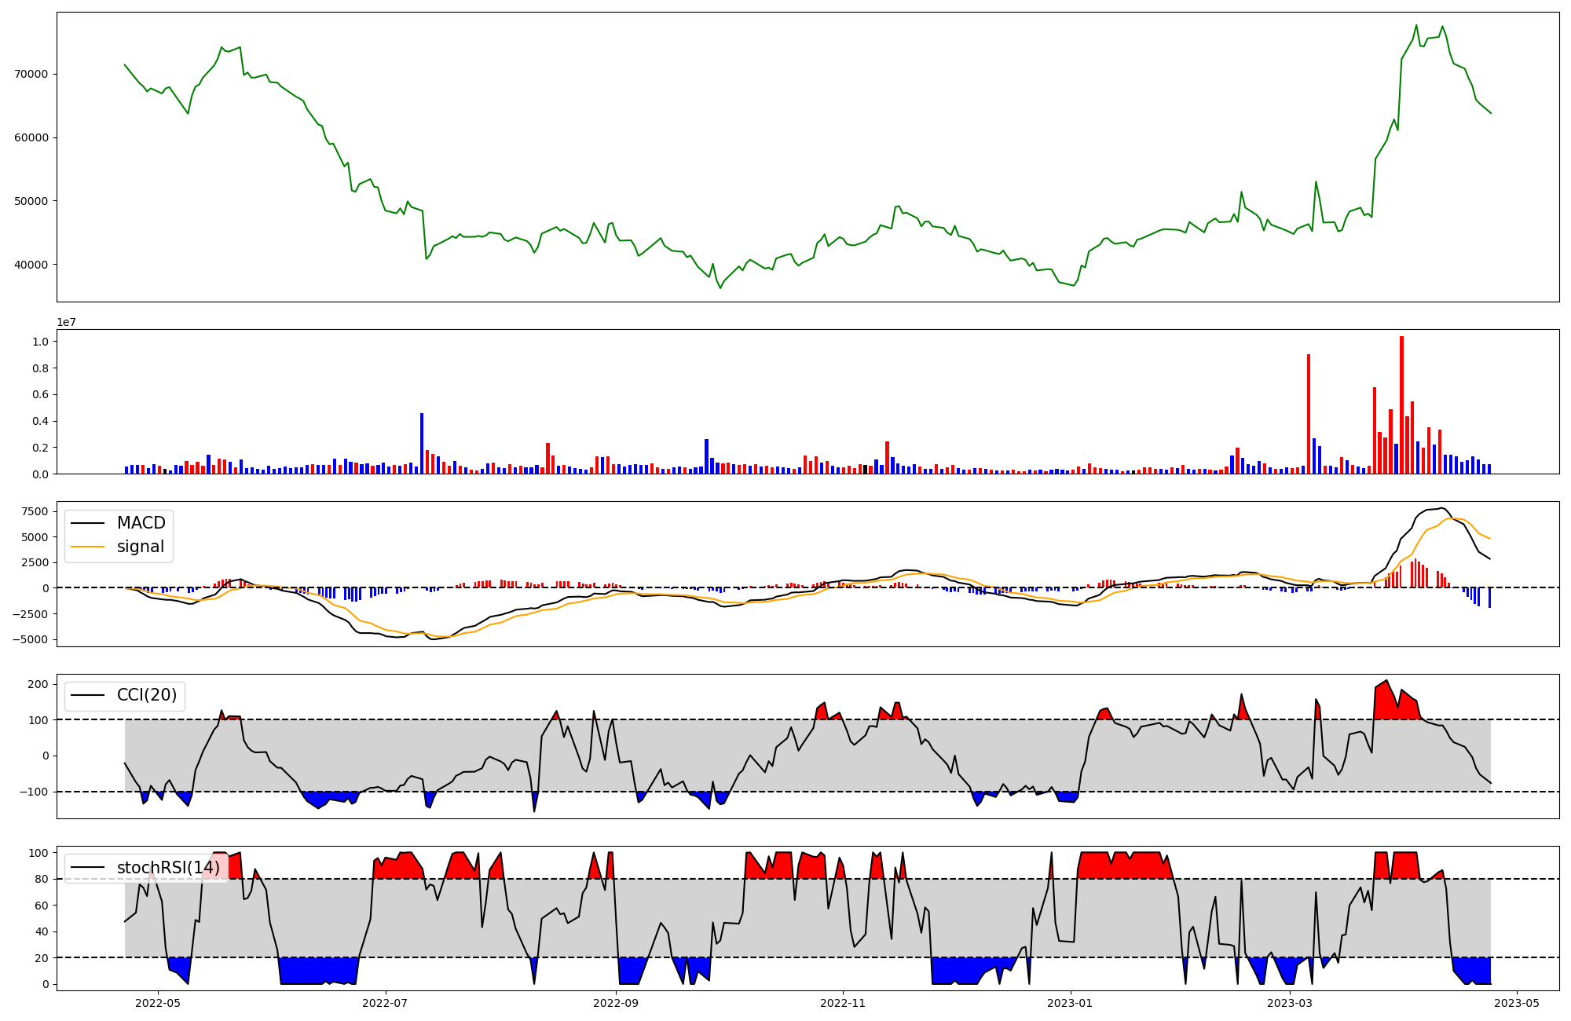
Task: Click the 70000 price axis label
Action: click(31, 74)
